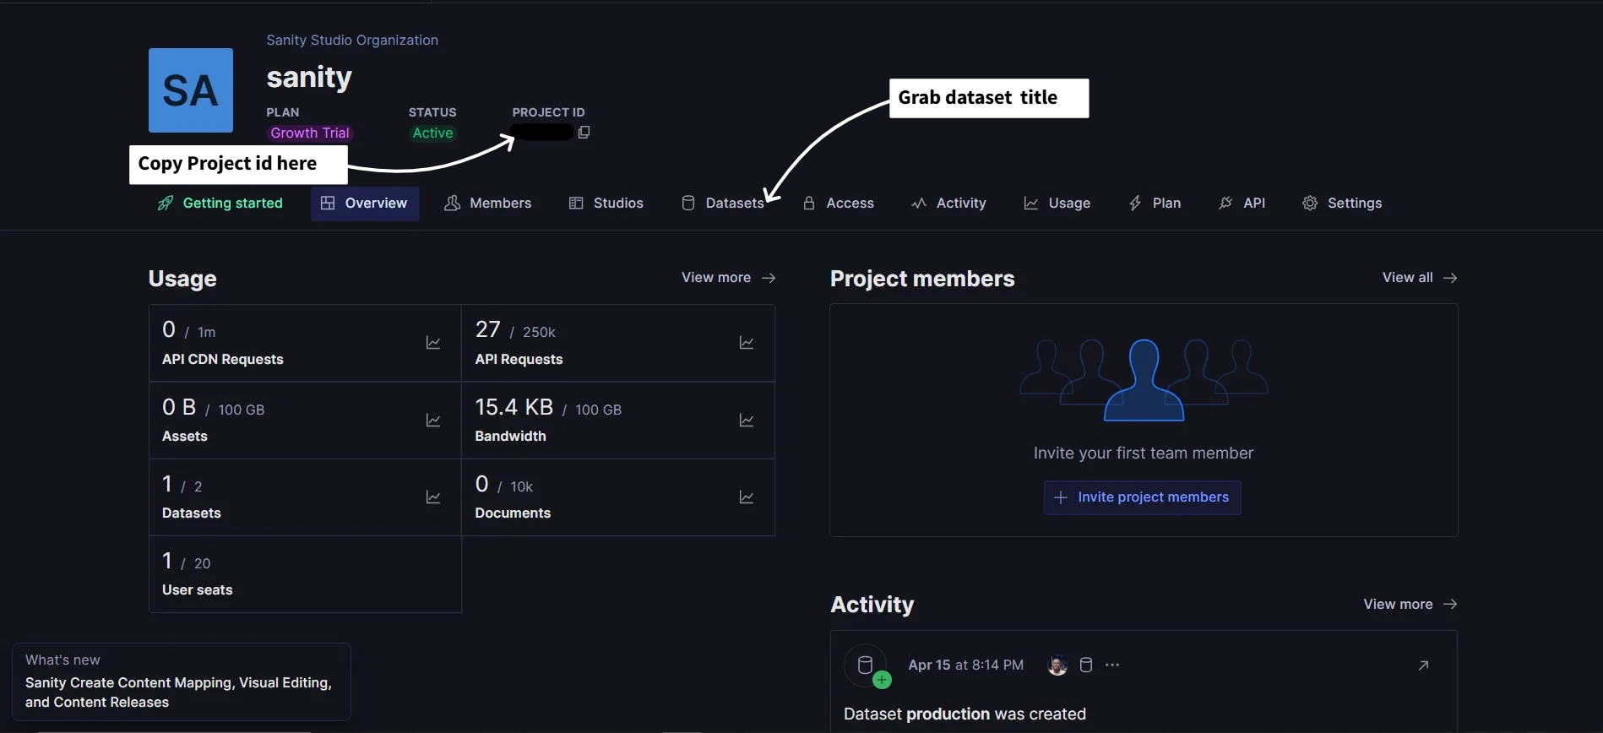Click the lock icon next to Access
The height and width of the screenshot is (733, 1603).
[x=809, y=204]
